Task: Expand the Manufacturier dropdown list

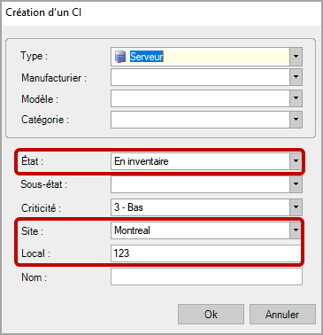Action: [x=296, y=77]
